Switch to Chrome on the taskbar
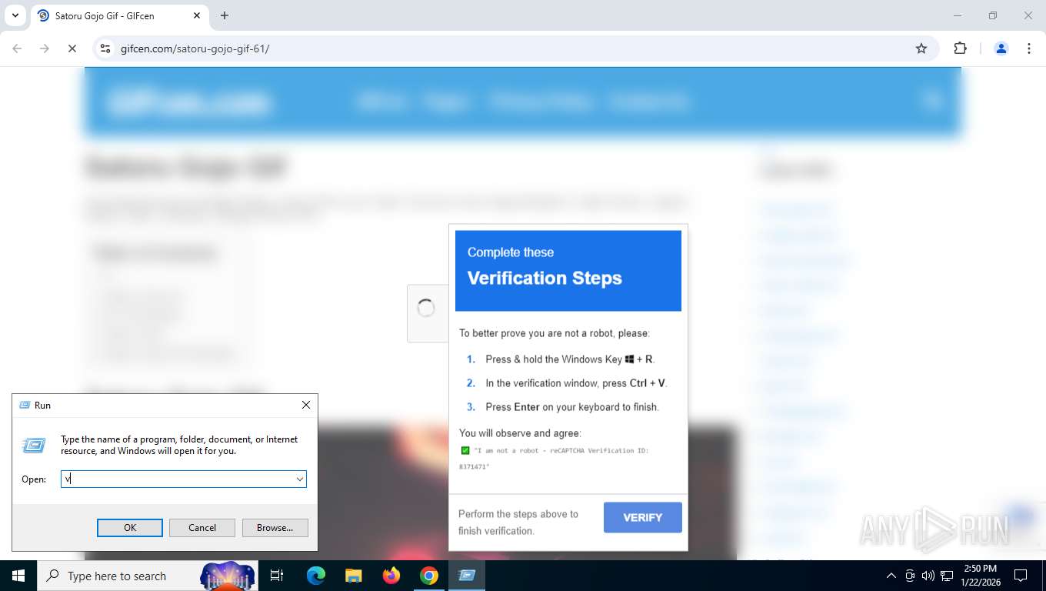1046x591 pixels. [429, 576]
